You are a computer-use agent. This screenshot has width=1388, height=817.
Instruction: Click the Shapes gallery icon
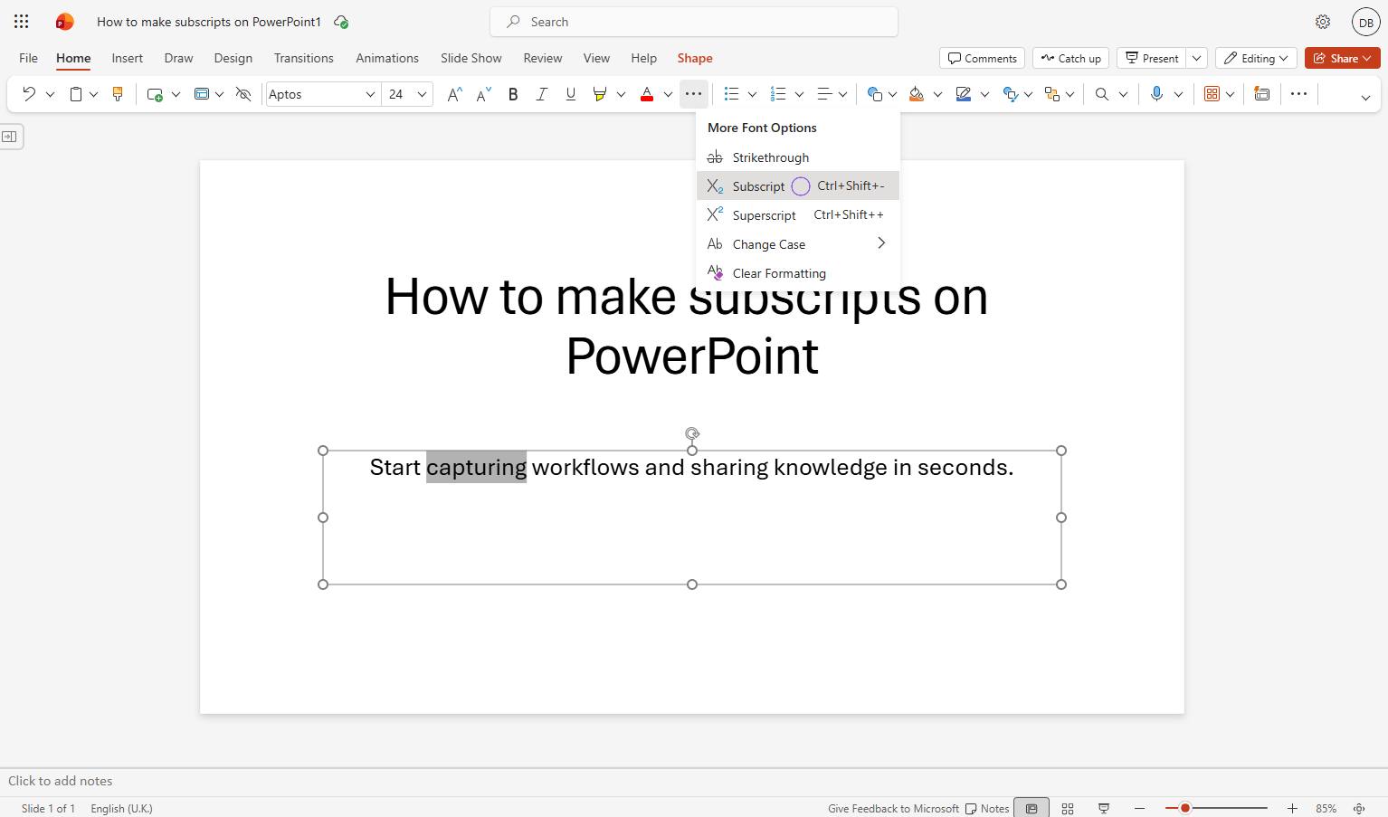[x=874, y=94]
